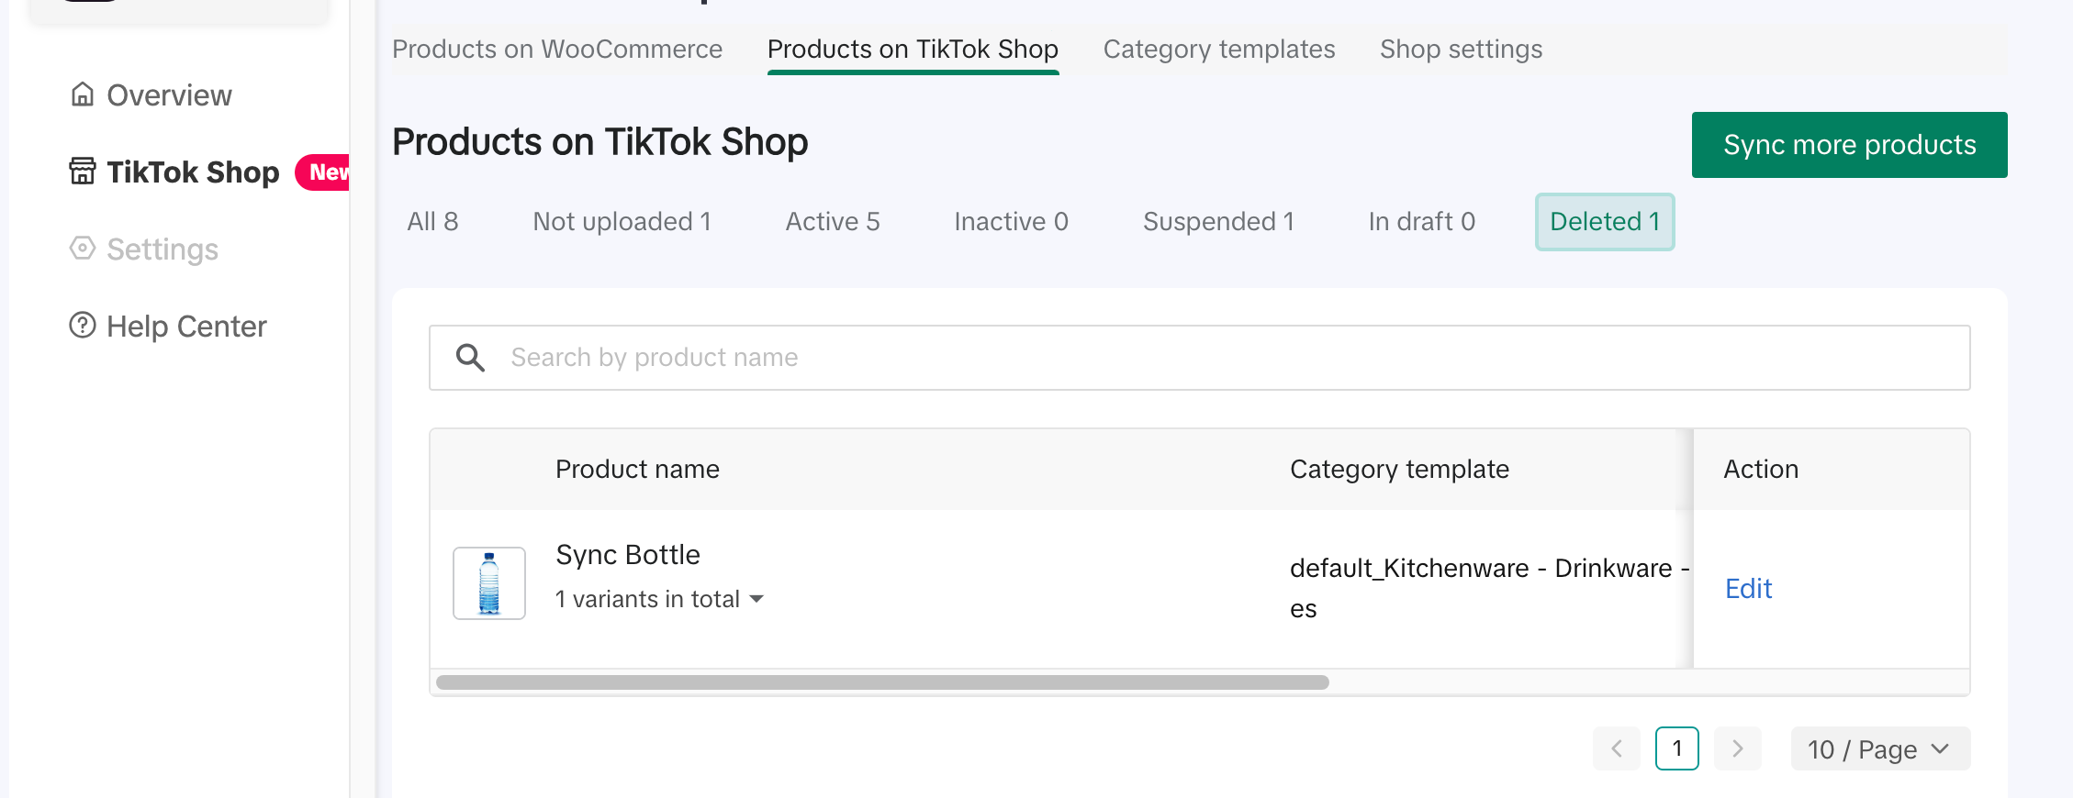Click the Settings gear icon
Screen dimensions: 2073x798
click(83, 249)
